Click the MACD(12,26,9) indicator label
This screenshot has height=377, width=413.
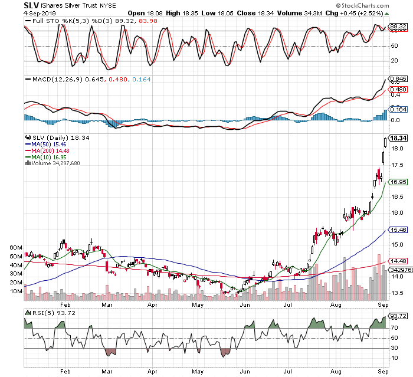[x=57, y=79]
